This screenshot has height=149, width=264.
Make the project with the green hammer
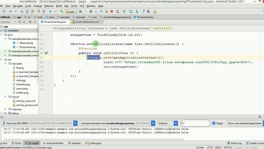tap(62, 12)
